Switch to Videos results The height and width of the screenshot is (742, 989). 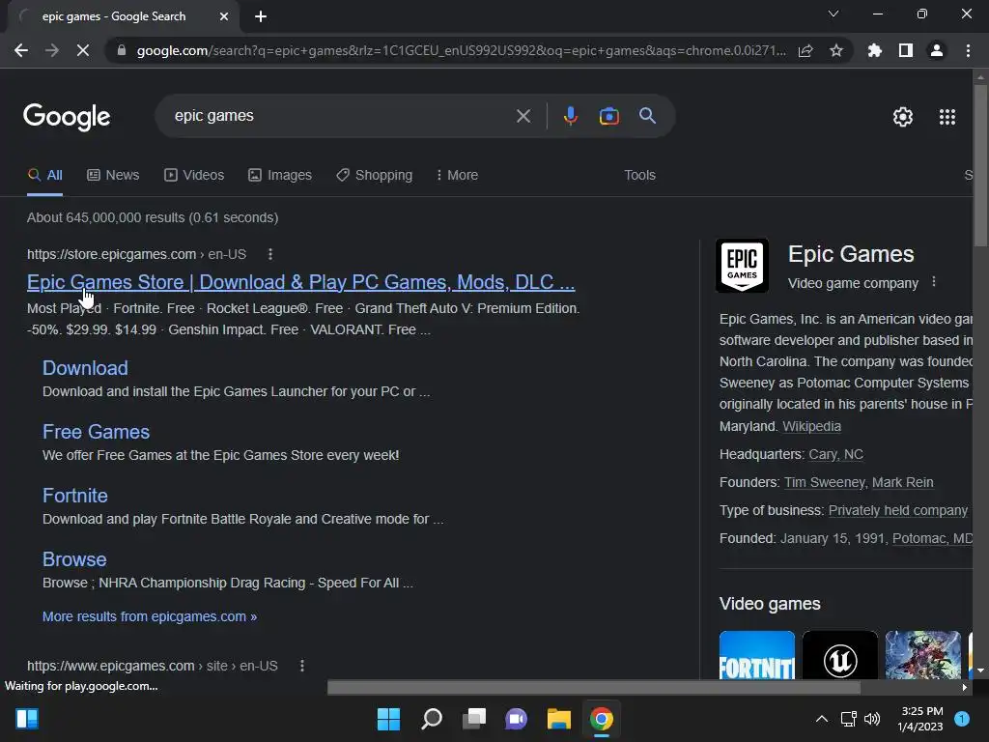point(194,176)
